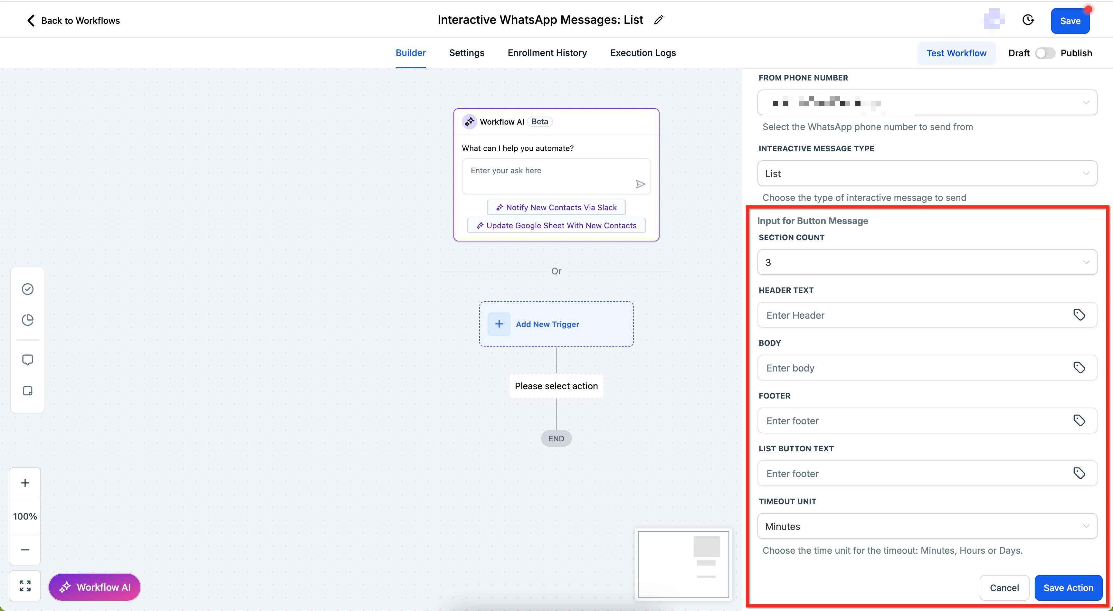1113x611 pixels.
Task: Click the fullscreen fit-view icon
Action: coord(25,586)
